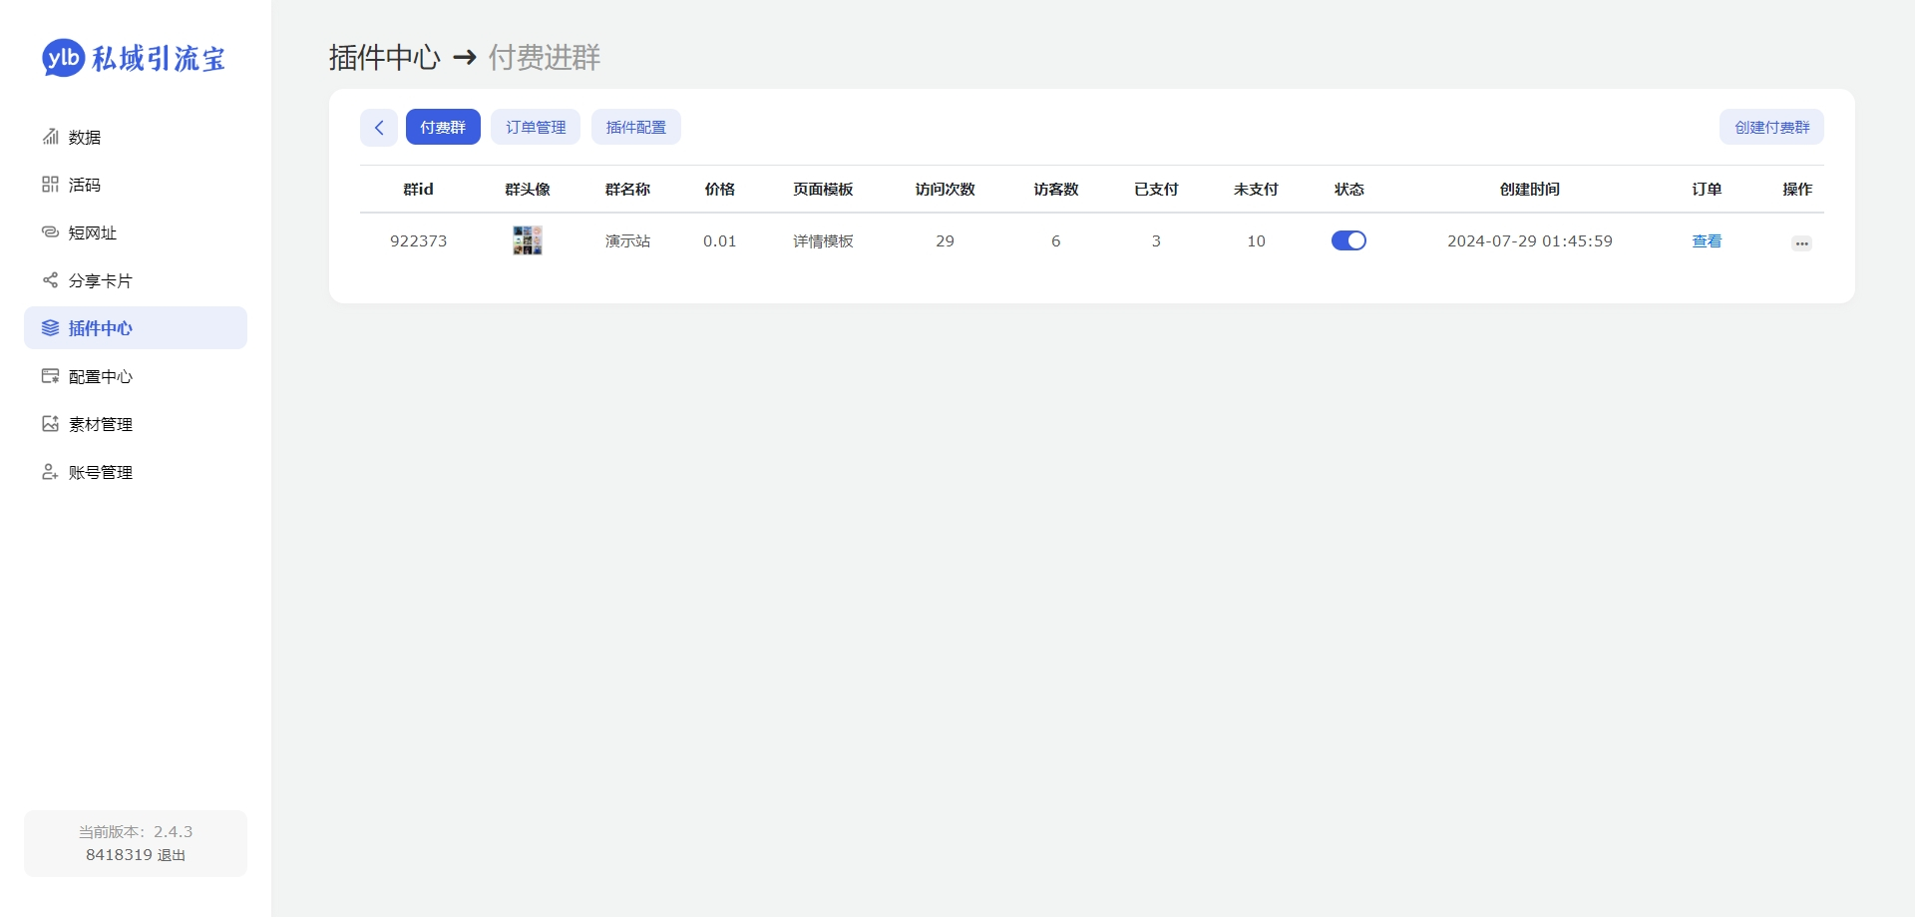
Task: Click the 数据 chart icon in sidebar
Action: point(50,137)
